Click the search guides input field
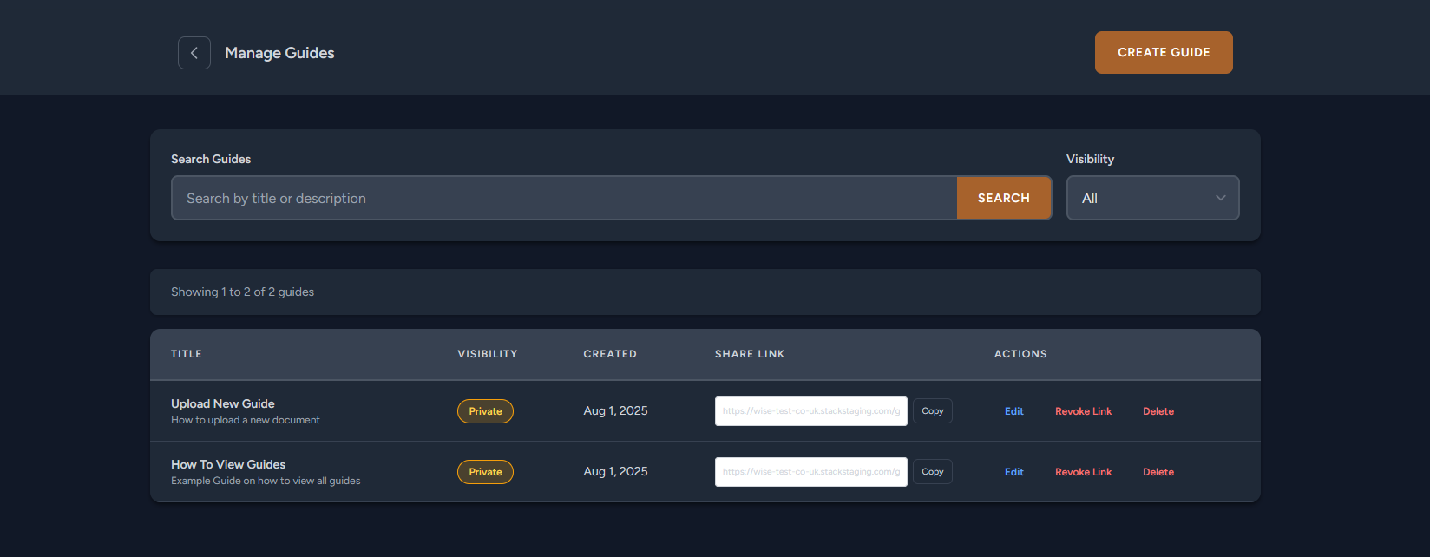The height and width of the screenshot is (557, 1430). [x=564, y=199]
